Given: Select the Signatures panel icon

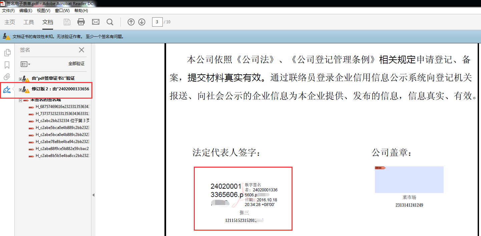Looking at the screenshot, I should tap(7, 89).
